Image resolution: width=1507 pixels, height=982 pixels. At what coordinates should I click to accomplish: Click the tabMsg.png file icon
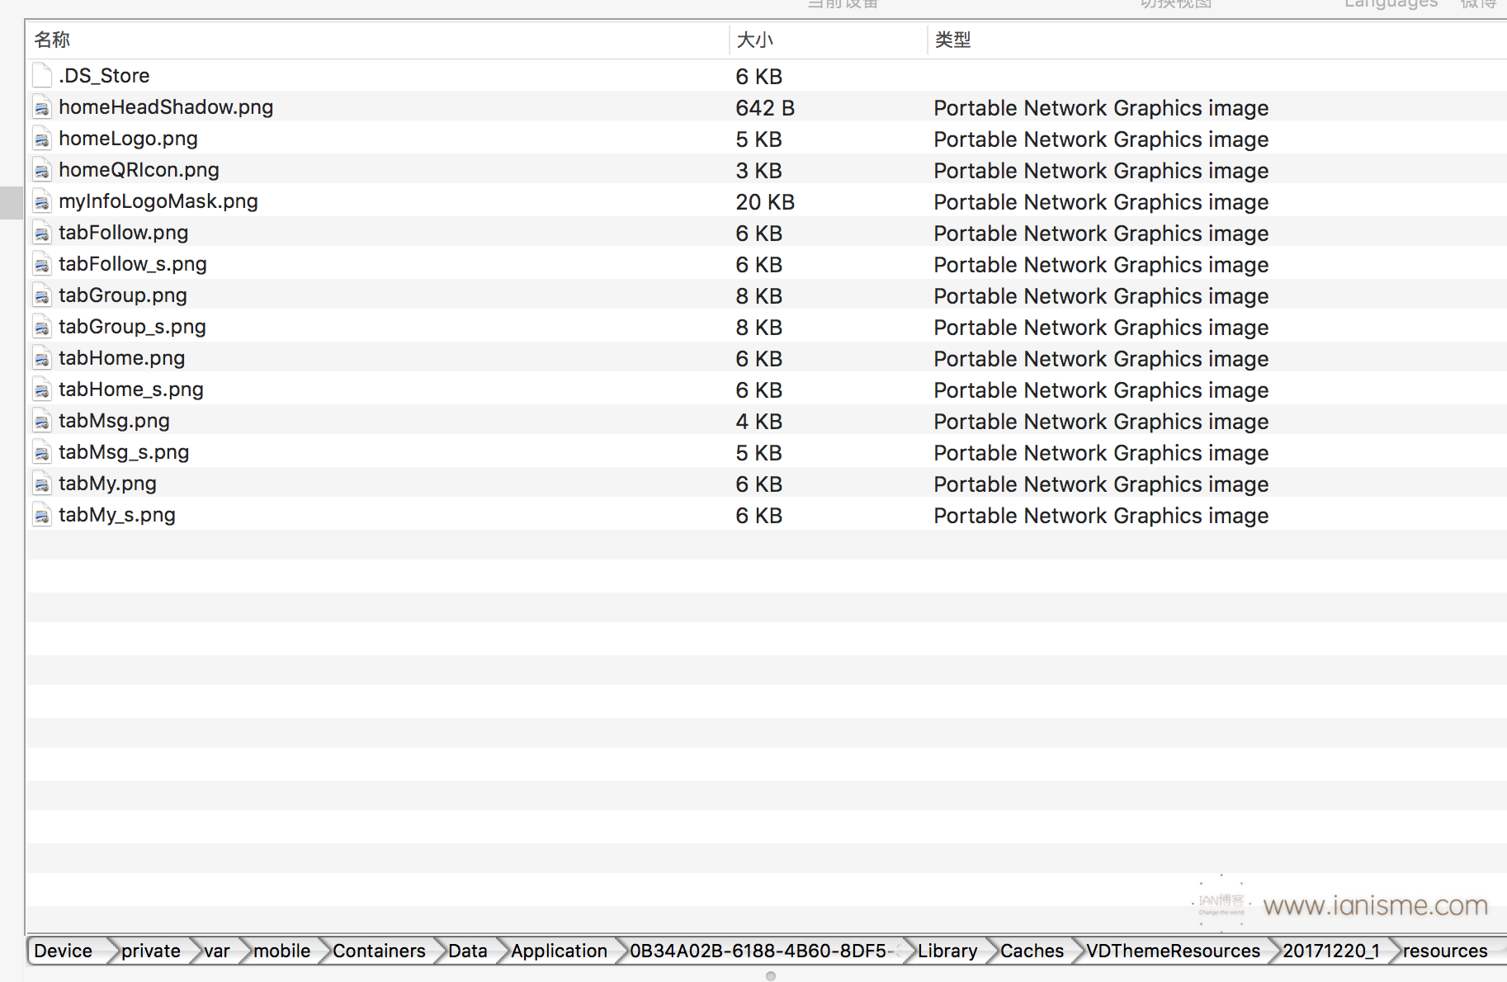(x=42, y=421)
